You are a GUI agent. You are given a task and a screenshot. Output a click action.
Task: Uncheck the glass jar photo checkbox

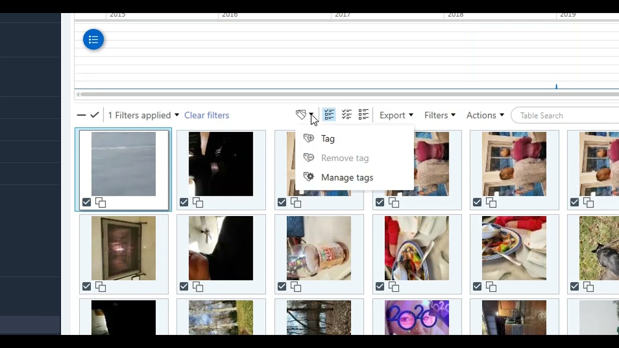tap(282, 287)
